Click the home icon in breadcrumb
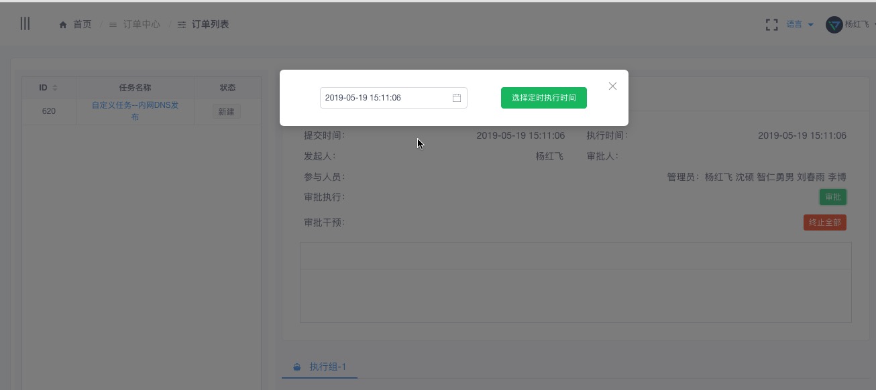The height and width of the screenshot is (390, 876). click(63, 25)
